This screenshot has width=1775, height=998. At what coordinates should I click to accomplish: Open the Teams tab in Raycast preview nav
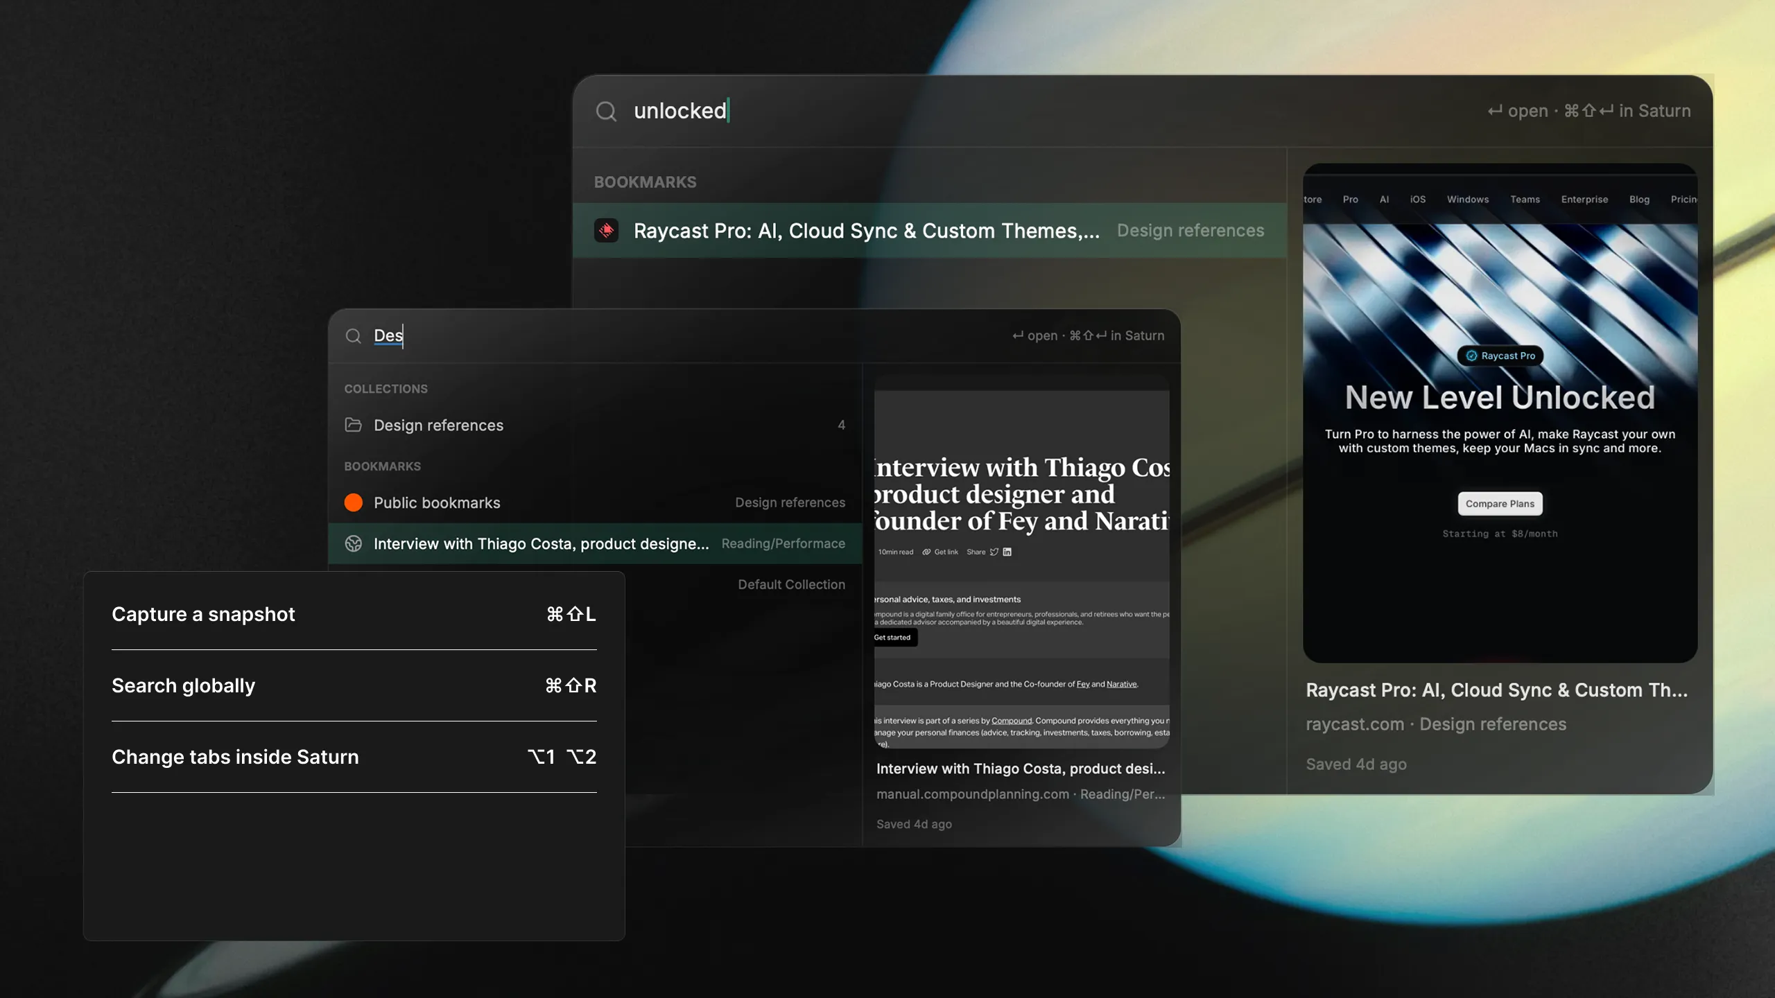tap(1525, 200)
